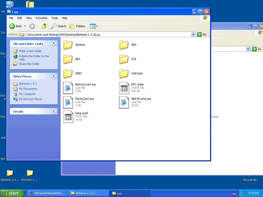The image size is (263, 197).
Task: Select the ButtonCount.lua file icon
Action: pyautogui.click(x=68, y=88)
